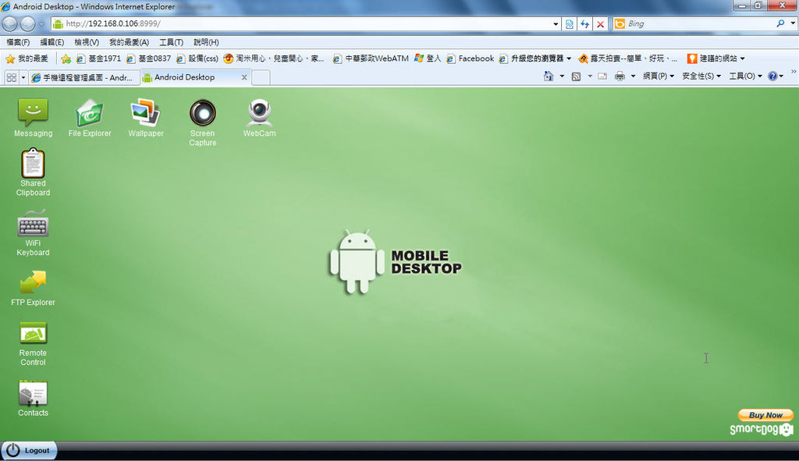Open a new blank tab
Viewport: 799px width, 461px height.
[261, 77]
